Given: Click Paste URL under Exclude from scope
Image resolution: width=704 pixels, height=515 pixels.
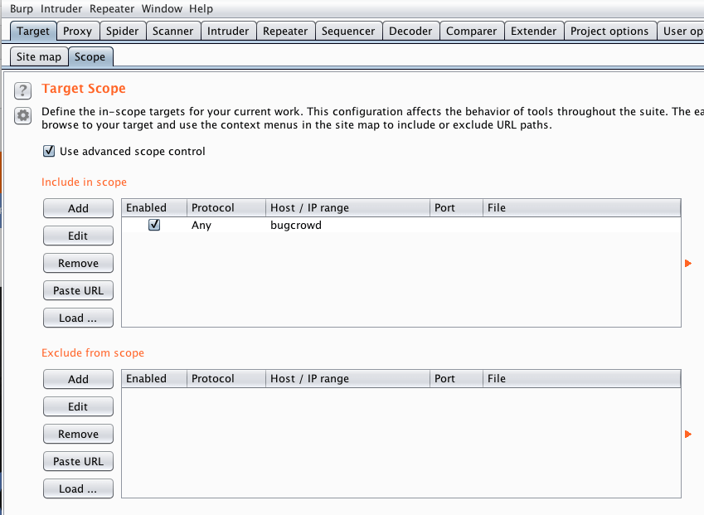Looking at the screenshot, I should (78, 462).
